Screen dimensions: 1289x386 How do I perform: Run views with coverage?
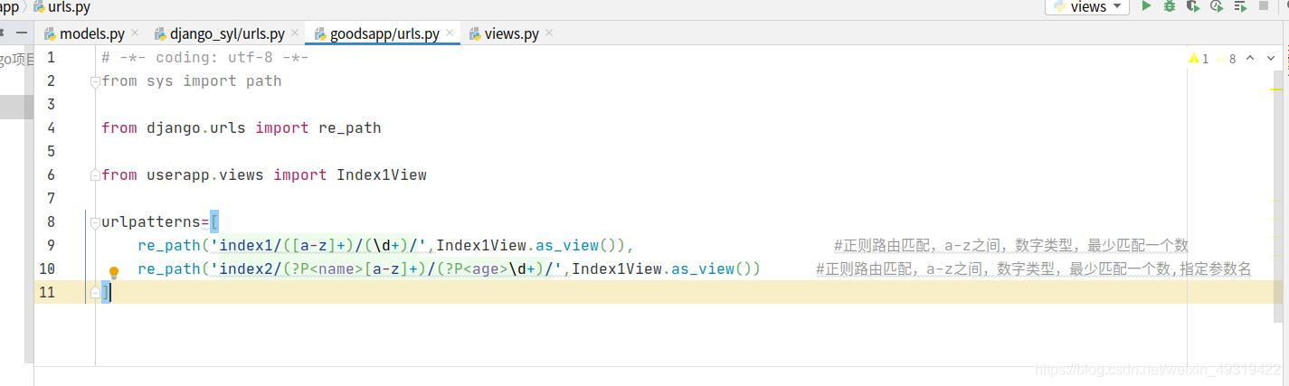tap(1193, 6)
